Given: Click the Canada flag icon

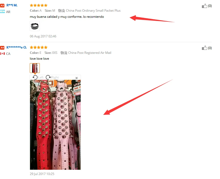Looking at the screenshot, I should pos(2,54).
